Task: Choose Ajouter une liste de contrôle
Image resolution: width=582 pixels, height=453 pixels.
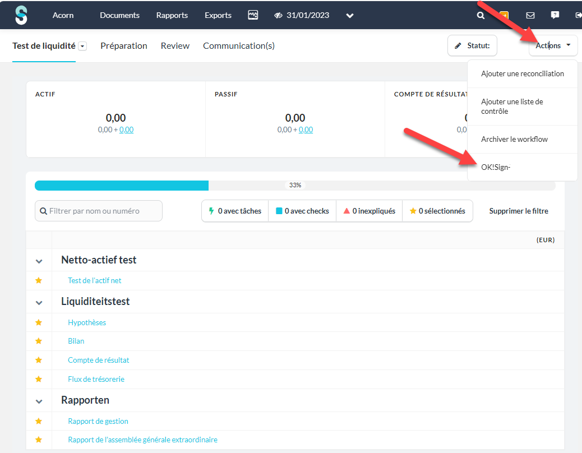Action: [x=522, y=107]
